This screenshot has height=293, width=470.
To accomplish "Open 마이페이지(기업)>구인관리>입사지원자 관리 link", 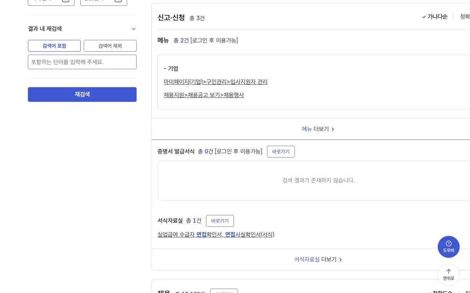I will (x=215, y=82).
